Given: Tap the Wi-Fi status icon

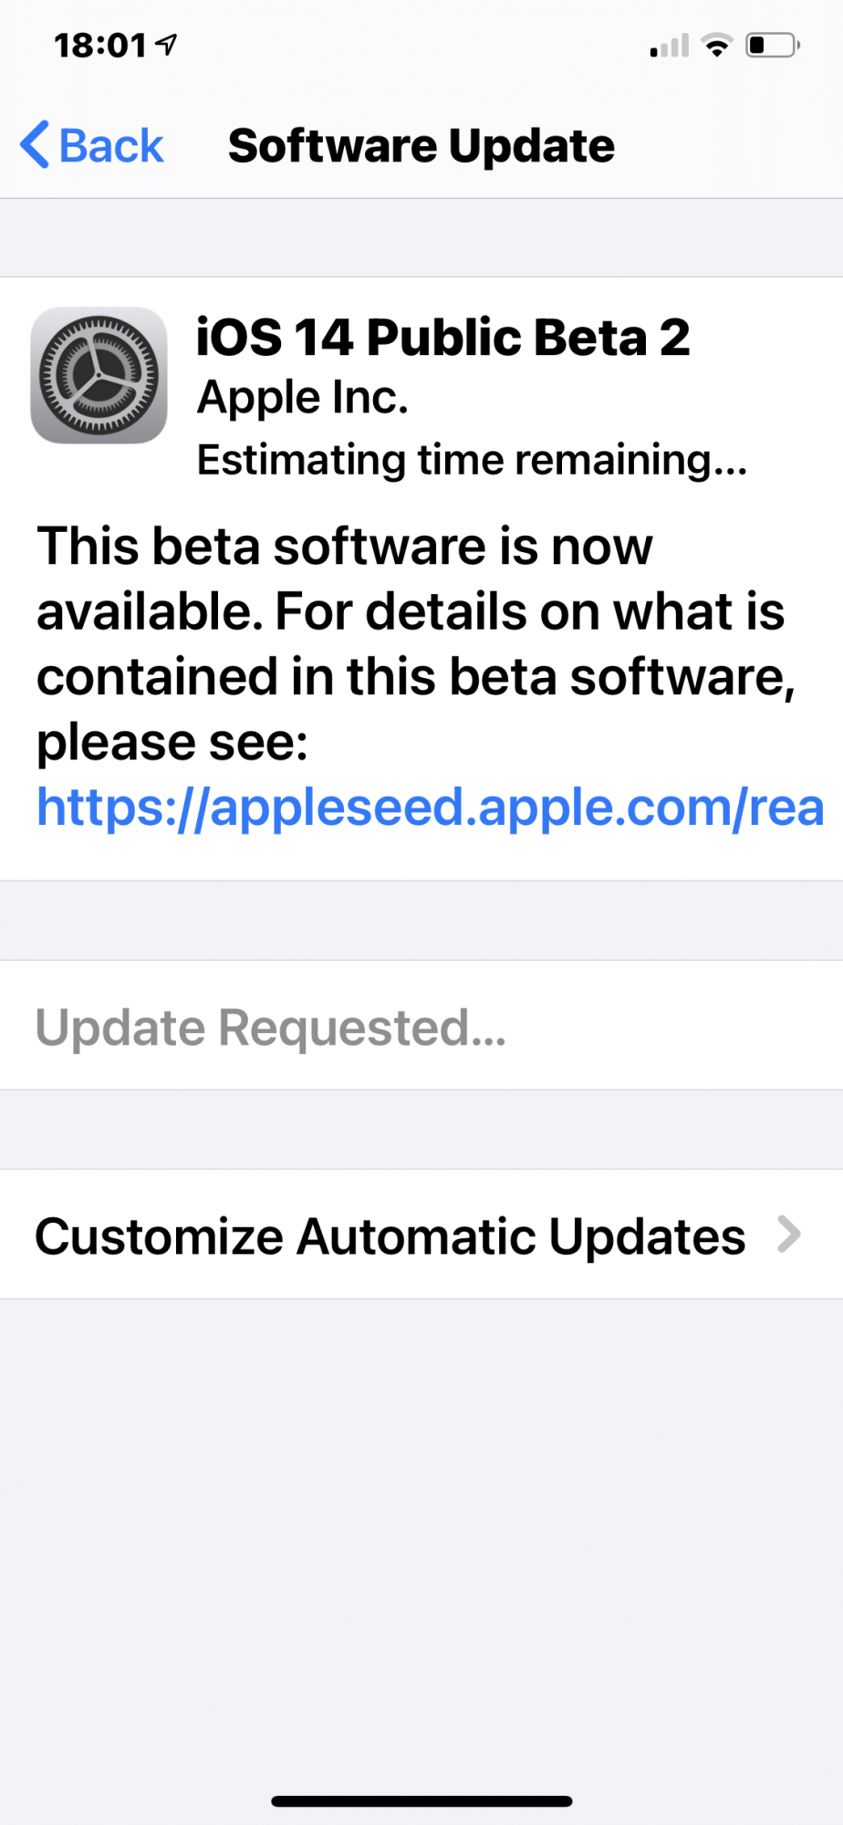Looking at the screenshot, I should point(717,45).
